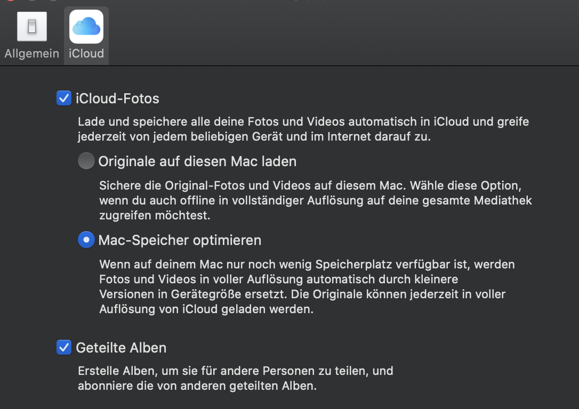Select the Mac-Speicher optimieren radio button
The width and height of the screenshot is (579, 409).
click(x=86, y=240)
